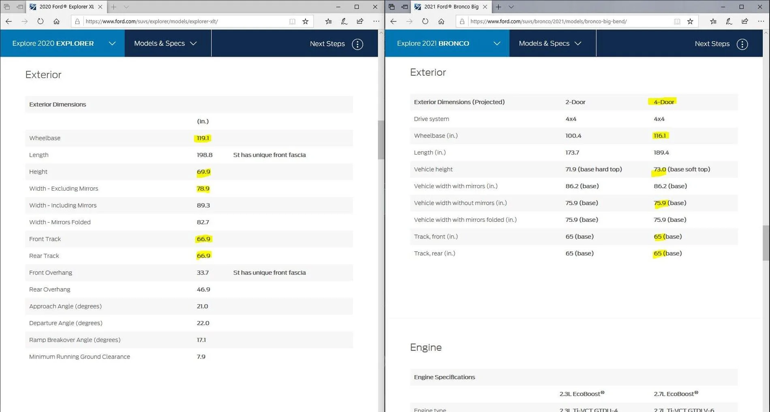
Task: Open Next Steps on Explorer page
Action: pyautogui.click(x=336, y=44)
